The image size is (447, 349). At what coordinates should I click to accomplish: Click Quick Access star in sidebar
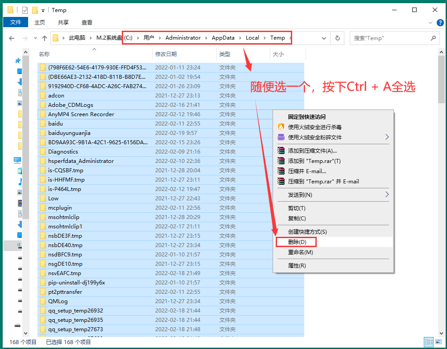[x=18, y=61]
